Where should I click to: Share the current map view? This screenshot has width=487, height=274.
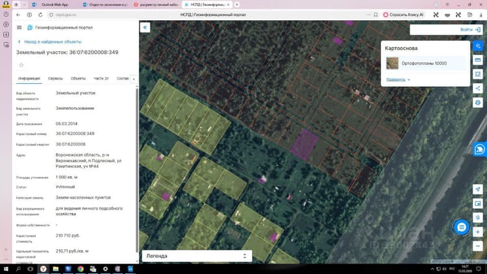[x=478, y=88]
